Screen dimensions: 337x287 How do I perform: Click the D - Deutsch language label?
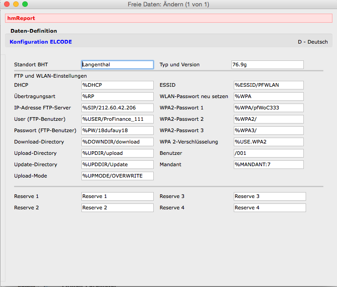tap(312, 42)
